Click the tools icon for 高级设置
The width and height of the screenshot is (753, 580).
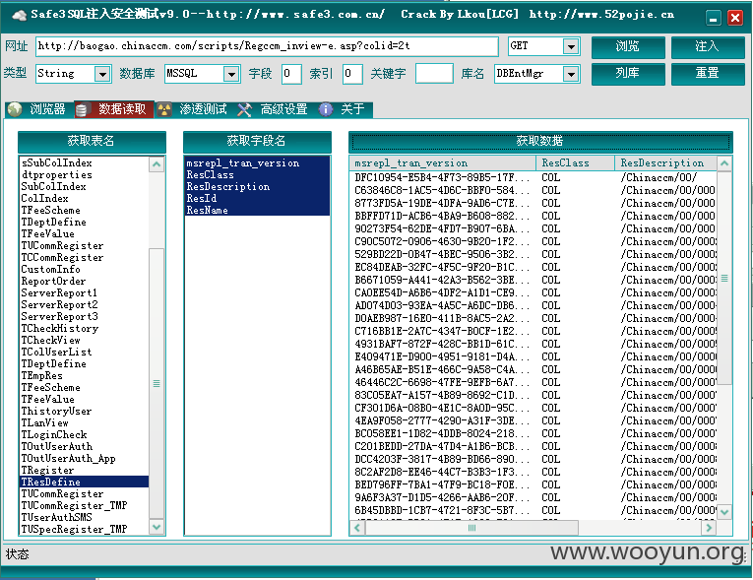click(245, 109)
